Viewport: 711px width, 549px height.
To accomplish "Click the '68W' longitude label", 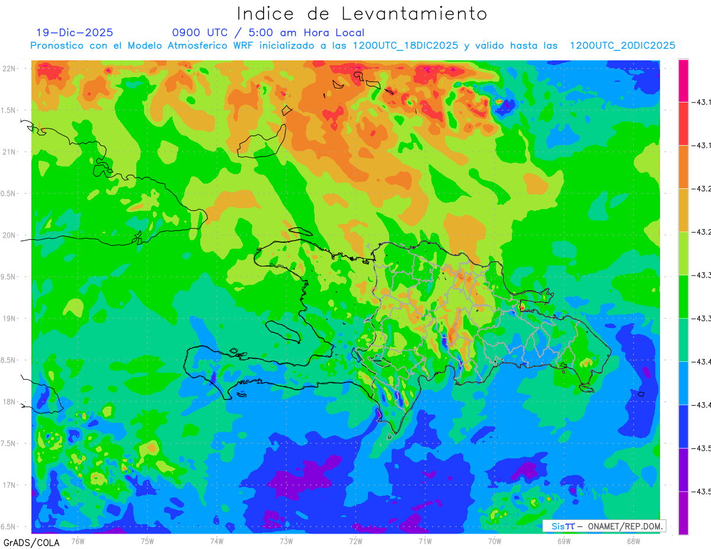I will click(633, 541).
